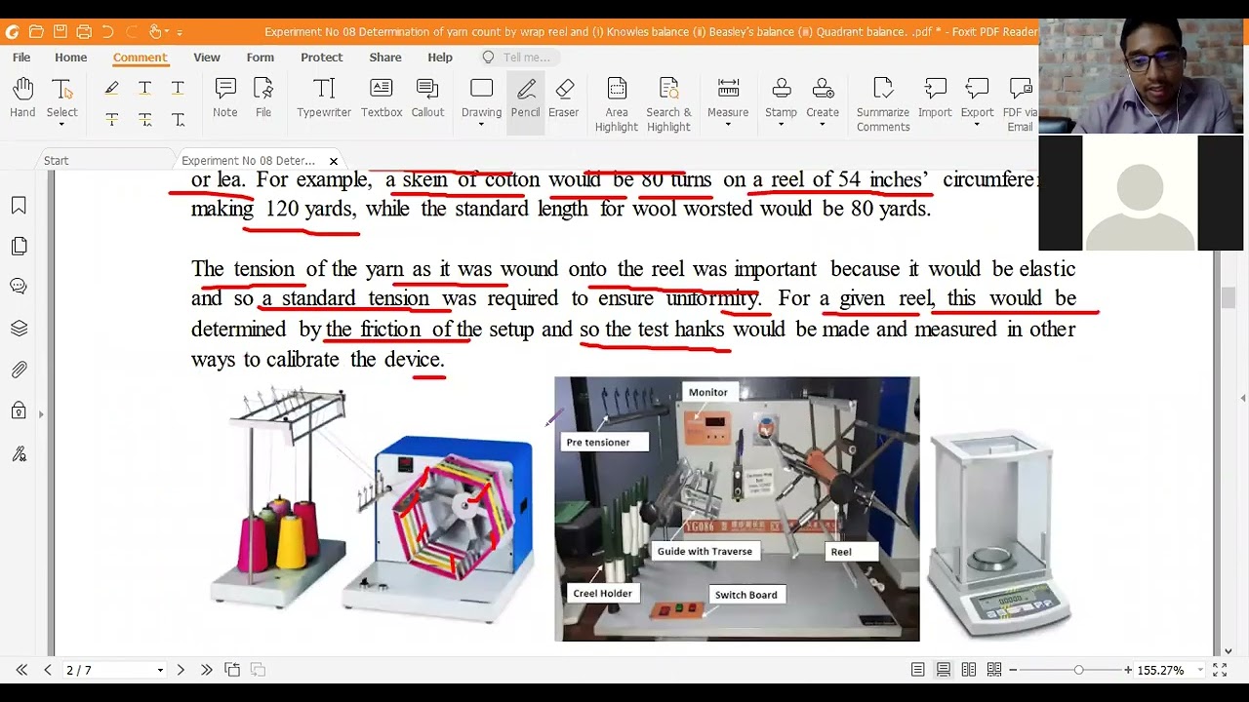Switch to the Eraser tool
Viewport: 1249px width, 702px height.
564,98
